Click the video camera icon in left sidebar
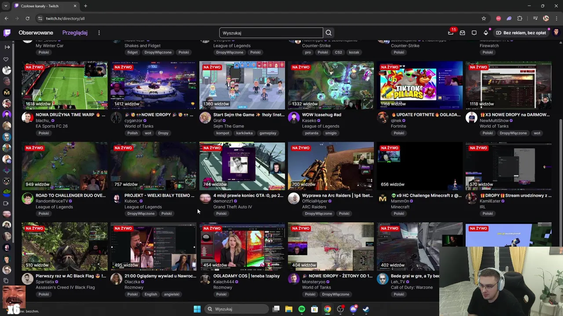Image resolution: width=563 pixels, height=316 pixels. pos(6,203)
